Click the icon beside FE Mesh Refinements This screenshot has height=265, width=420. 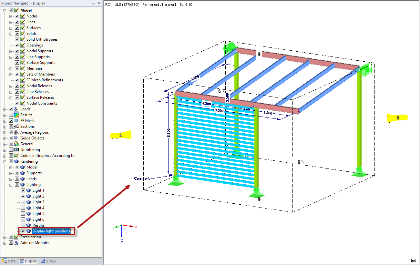(x=22, y=80)
